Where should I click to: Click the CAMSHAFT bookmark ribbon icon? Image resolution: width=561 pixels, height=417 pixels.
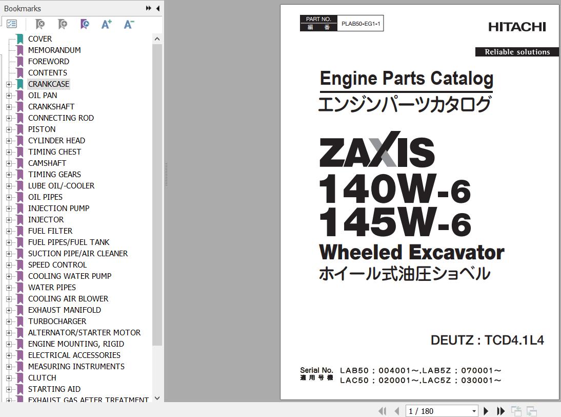pyautogui.click(x=20, y=163)
